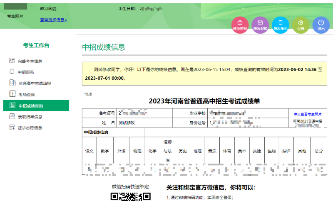Click the building icon beside 普通高中志愿填报

12,83
